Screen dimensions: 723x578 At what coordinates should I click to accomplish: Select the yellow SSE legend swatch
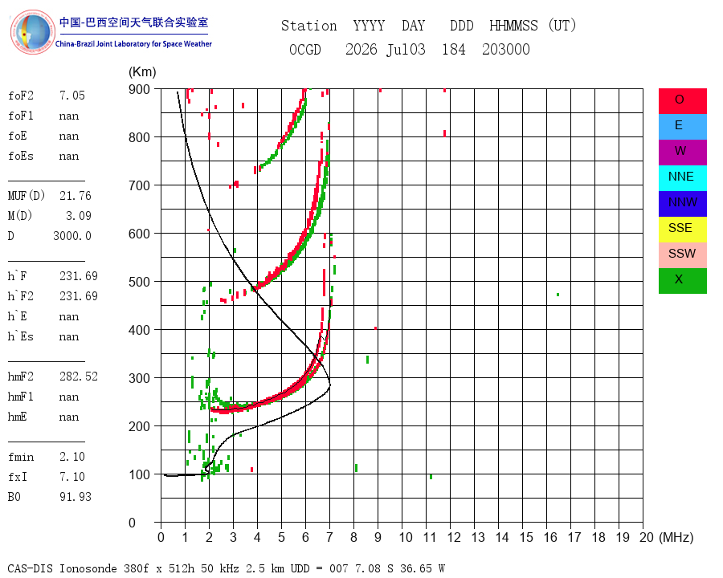pyautogui.click(x=682, y=229)
